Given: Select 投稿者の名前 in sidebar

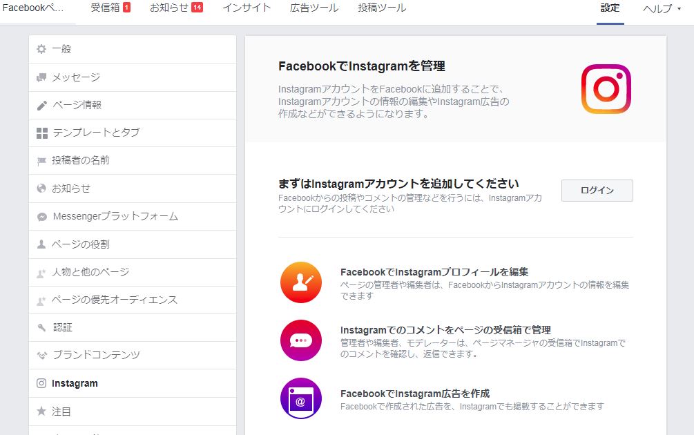Looking at the screenshot, I should point(133,161).
